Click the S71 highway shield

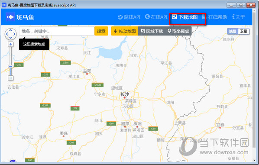click(75, 108)
